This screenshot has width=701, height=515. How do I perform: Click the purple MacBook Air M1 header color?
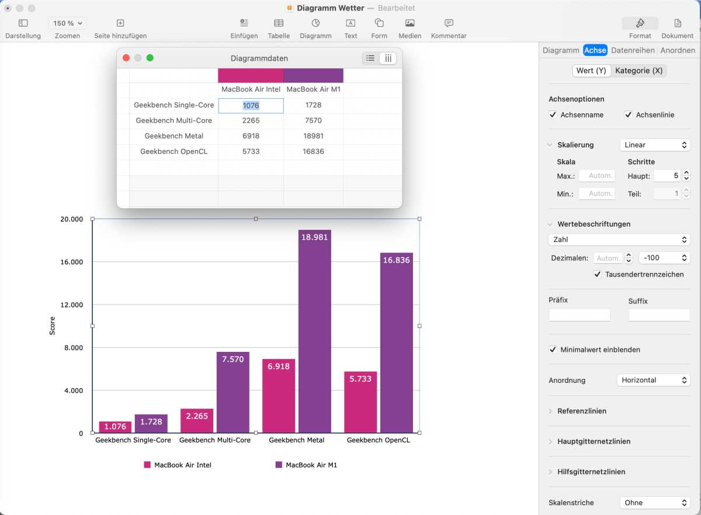pos(314,75)
